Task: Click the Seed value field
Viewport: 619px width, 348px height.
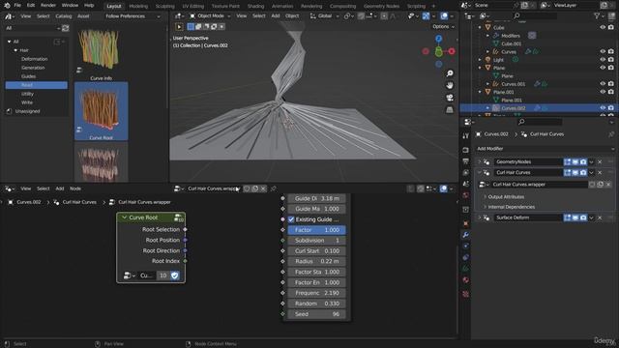Action: (316, 314)
